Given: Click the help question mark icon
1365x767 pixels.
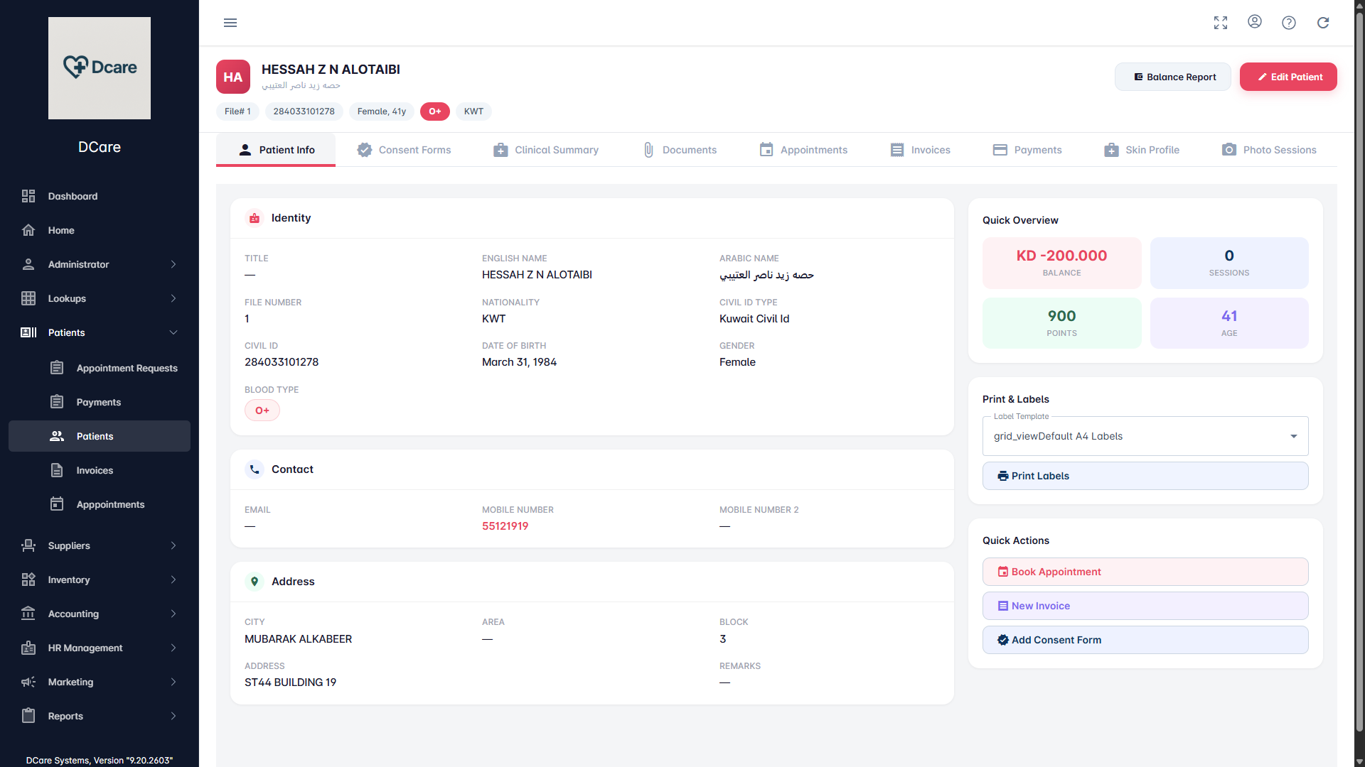Looking at the screenshot, I should 1289,23.
